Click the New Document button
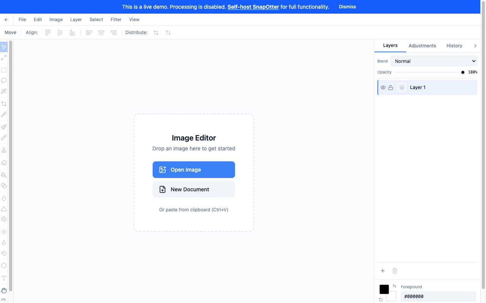This screenshot has width=486, height=303. 194,189
